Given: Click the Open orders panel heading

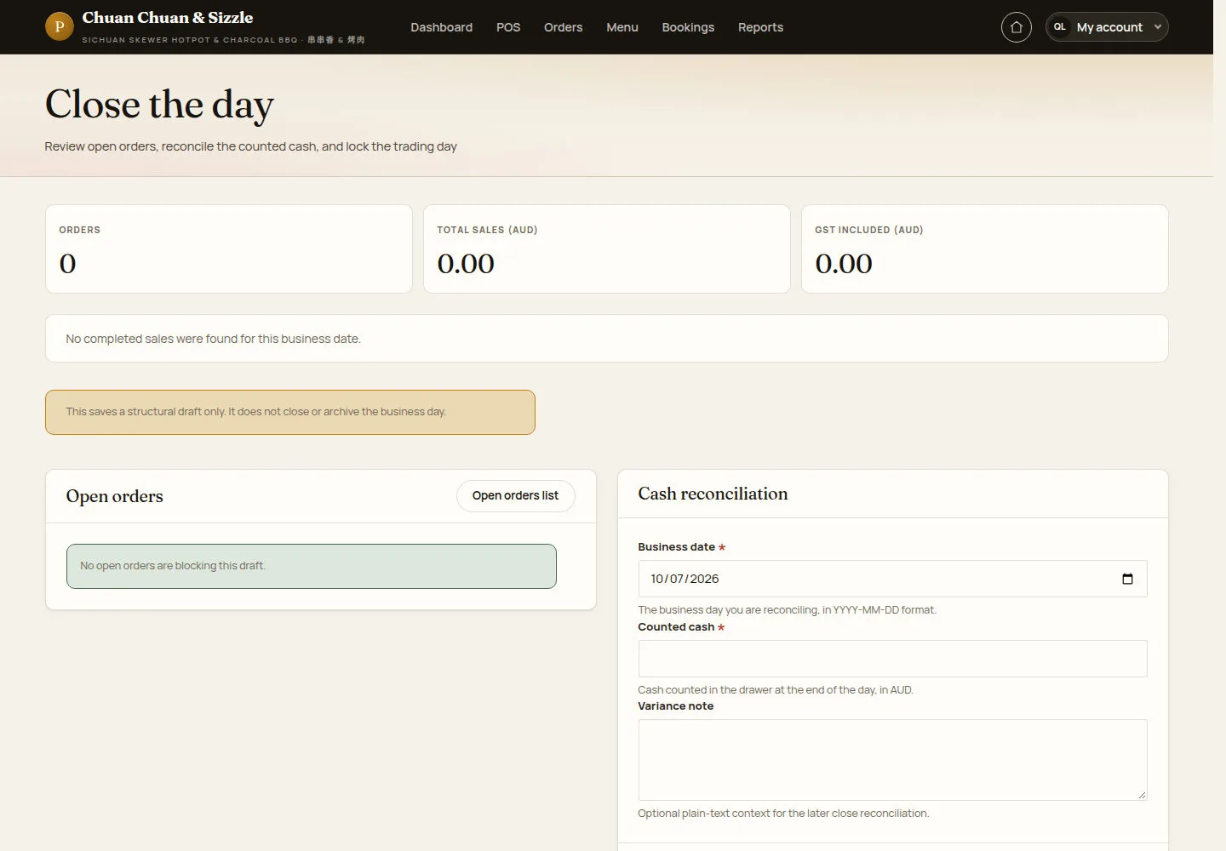Looking at the screenshot, I should point(115,496).
